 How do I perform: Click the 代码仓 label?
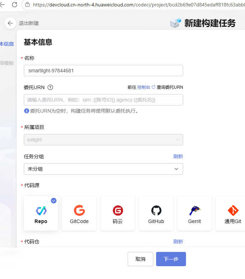point(32,242)
